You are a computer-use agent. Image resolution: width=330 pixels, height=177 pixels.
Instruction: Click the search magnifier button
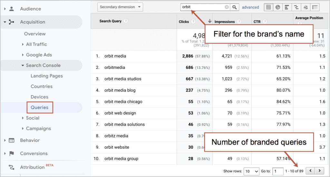tap(235, 7)
